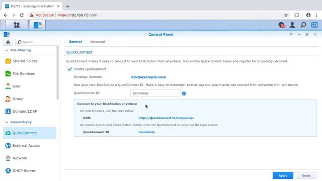Click the Control Panel home icon
Screen dimensions: 322x181
[8, 42]
